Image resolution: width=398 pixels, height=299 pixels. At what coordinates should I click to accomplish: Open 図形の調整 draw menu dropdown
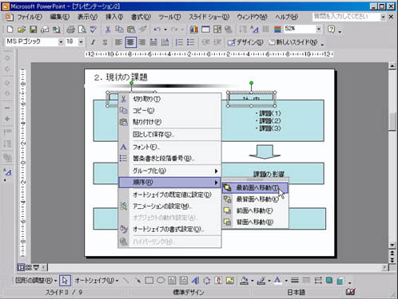pyautogui.click(x=36, y=281)
